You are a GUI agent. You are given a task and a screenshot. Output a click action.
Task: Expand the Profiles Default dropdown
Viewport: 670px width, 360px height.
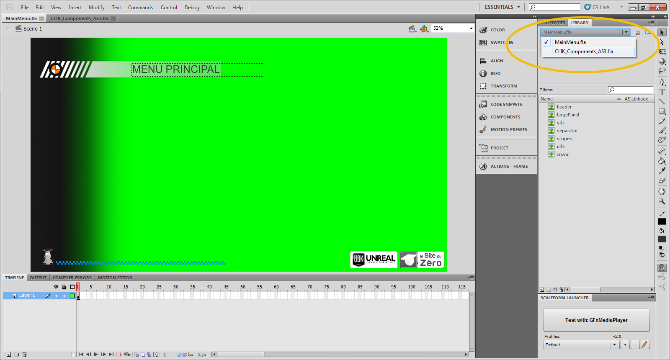[614, 345]
